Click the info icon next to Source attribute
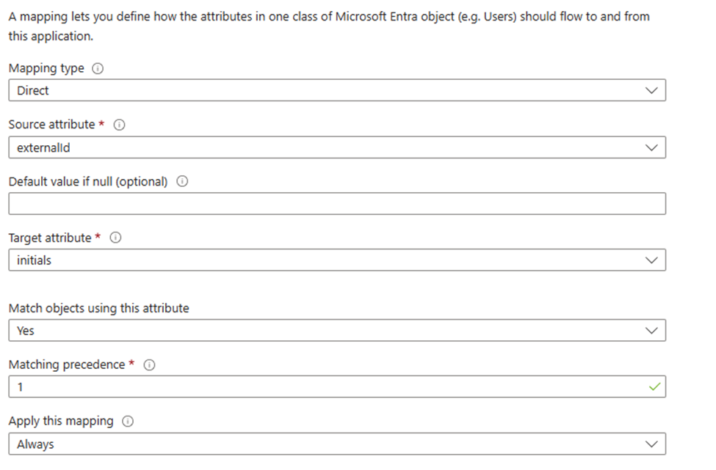Image resolution: width=716 pixels, height=470 pixels. 120,125
